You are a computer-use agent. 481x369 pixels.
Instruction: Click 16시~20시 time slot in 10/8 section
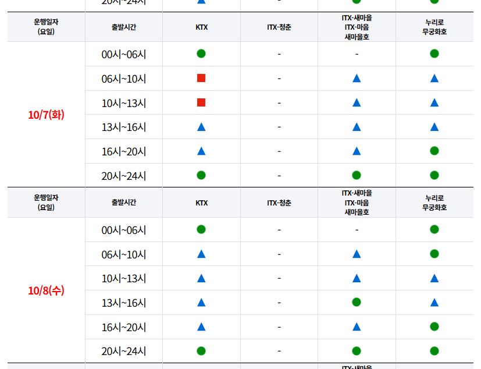click(124, 328)
